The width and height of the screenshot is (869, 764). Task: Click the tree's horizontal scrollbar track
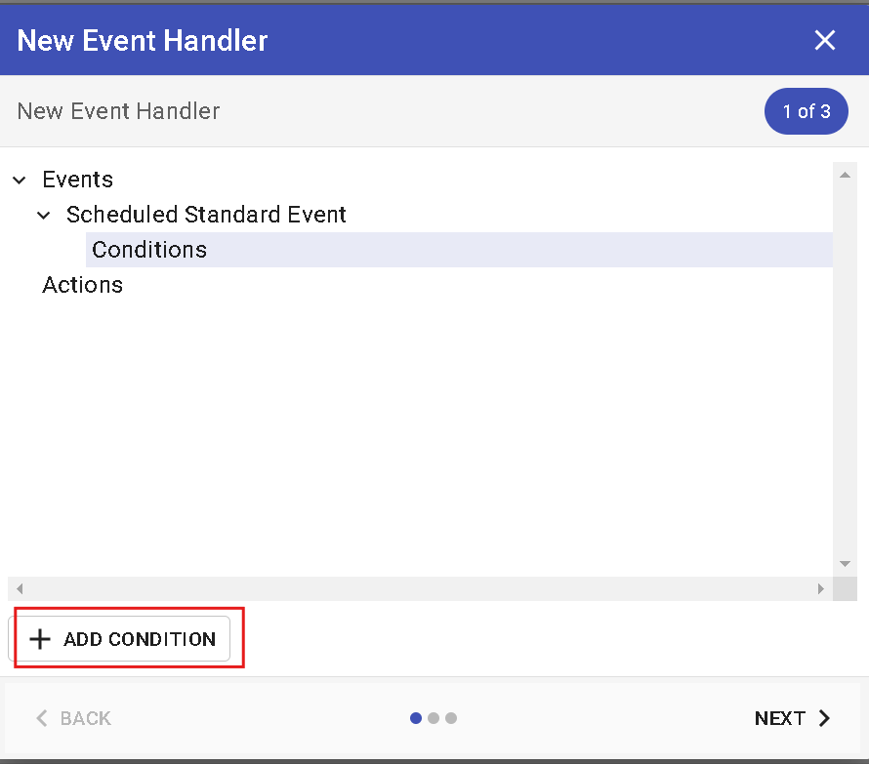[x=420, y=589]
